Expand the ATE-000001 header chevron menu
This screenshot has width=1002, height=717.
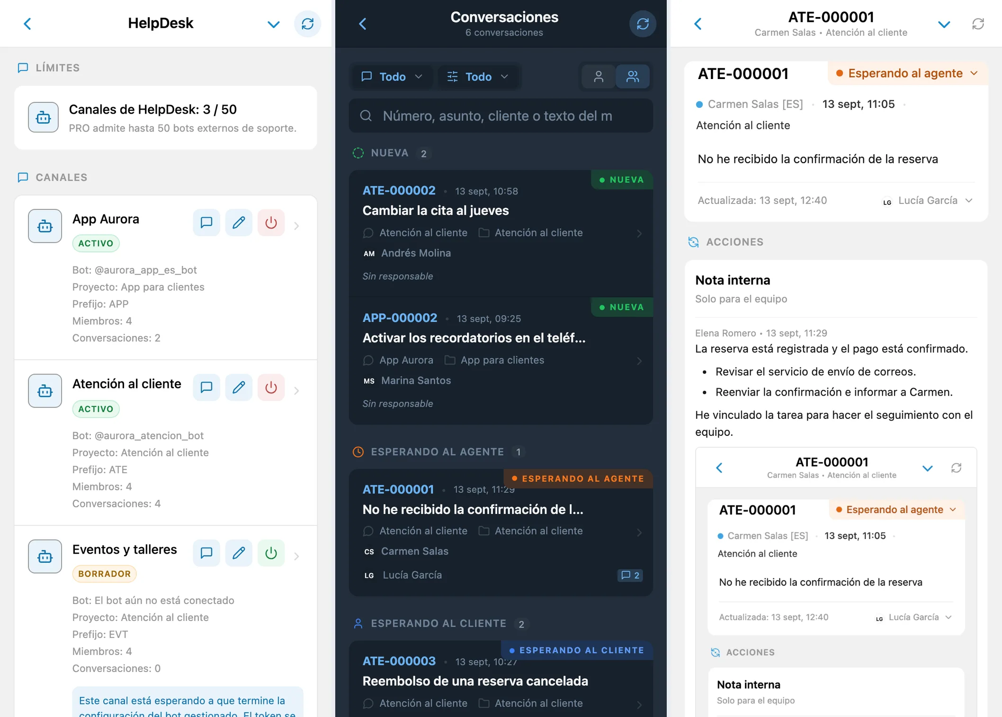[944, 24]
